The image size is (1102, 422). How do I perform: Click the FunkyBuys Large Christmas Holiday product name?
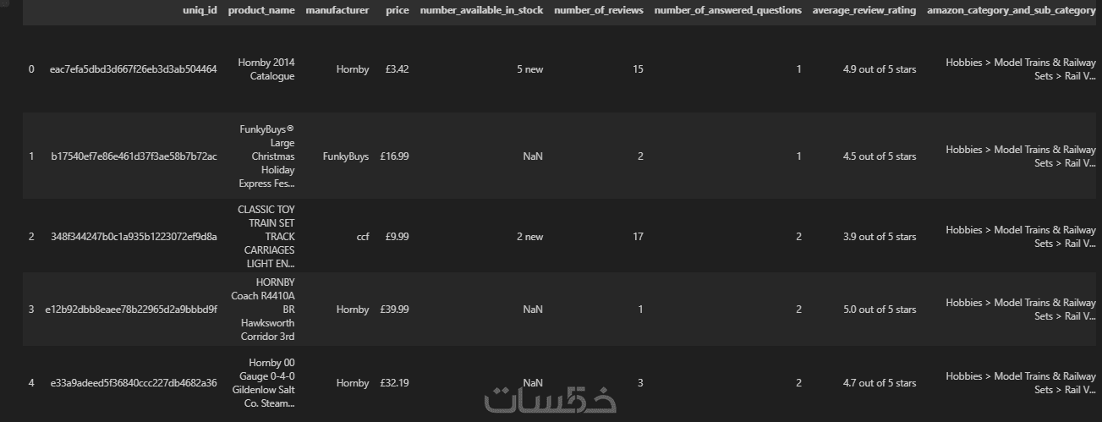click(x=267, y=156)
